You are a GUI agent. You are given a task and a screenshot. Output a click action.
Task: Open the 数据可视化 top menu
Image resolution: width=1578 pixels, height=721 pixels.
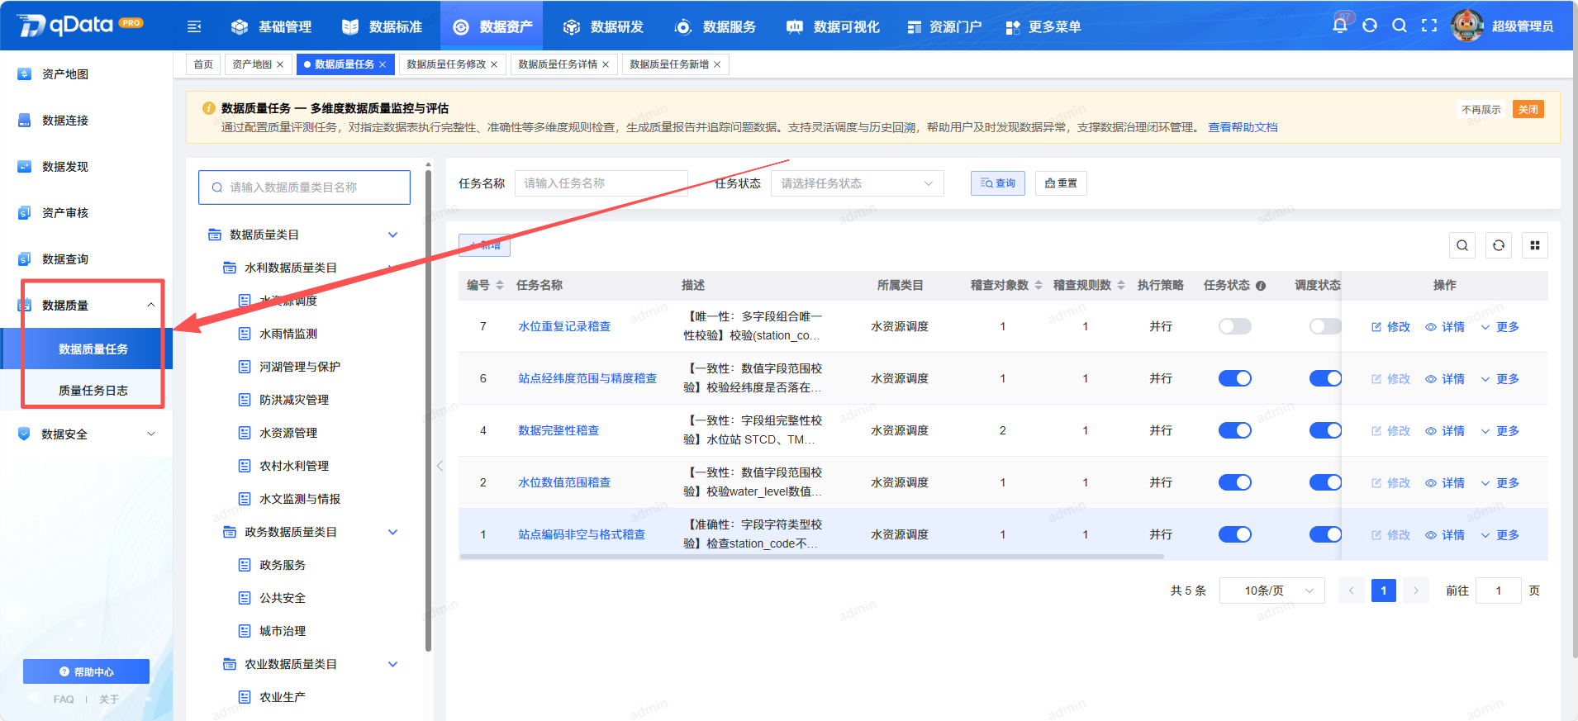coord(833,26)
